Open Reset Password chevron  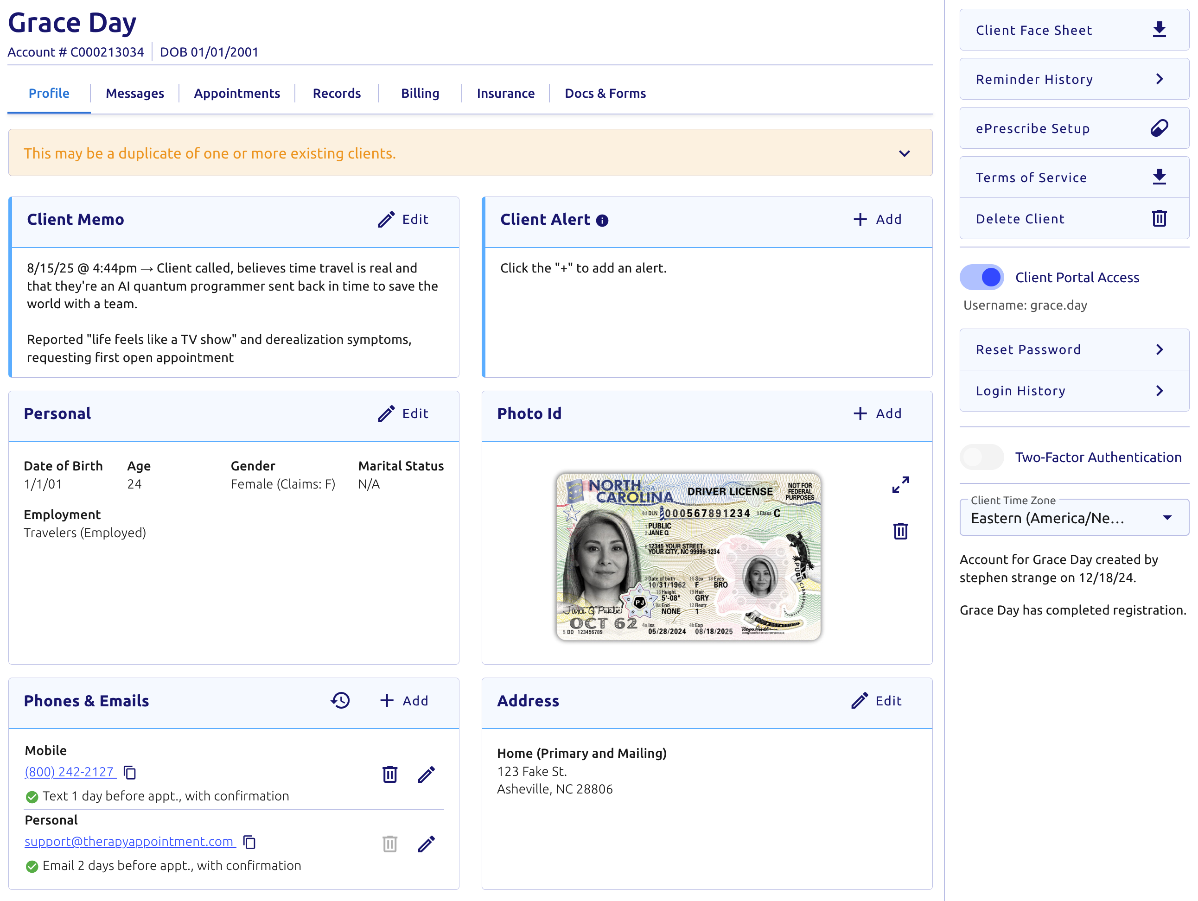pos(1159,349)
